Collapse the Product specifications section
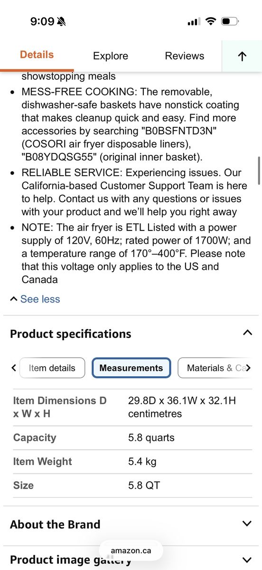The height and width of the screenshot is (570, 262). click(x=247, y=333)
